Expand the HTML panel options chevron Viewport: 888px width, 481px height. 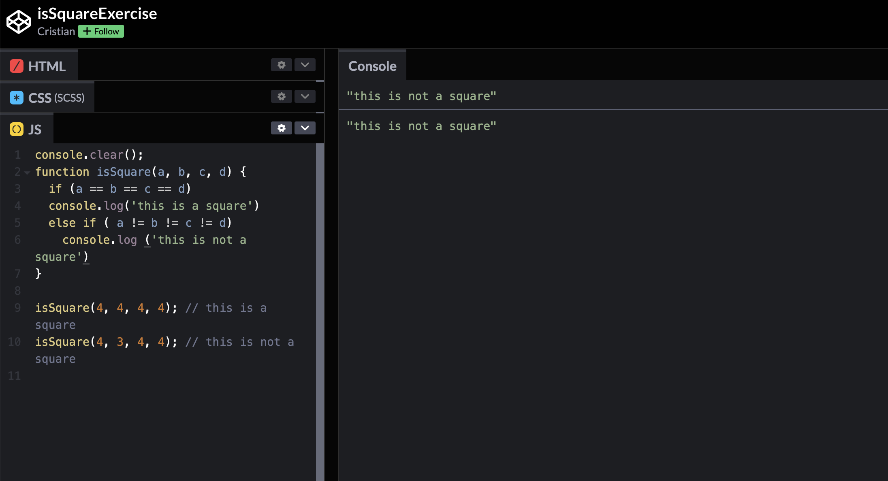click(305, 65)
